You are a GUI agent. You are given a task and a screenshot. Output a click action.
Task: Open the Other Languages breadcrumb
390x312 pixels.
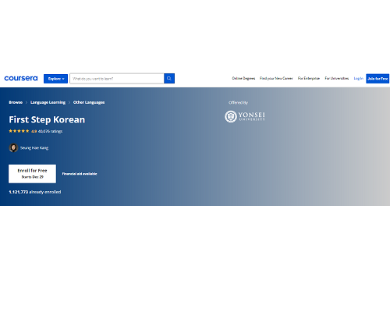89,102
